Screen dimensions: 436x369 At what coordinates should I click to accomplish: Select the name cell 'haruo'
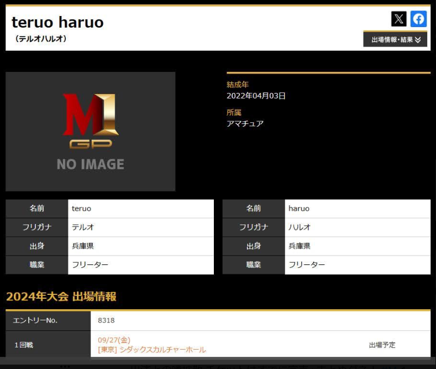[x=358, y=209]
